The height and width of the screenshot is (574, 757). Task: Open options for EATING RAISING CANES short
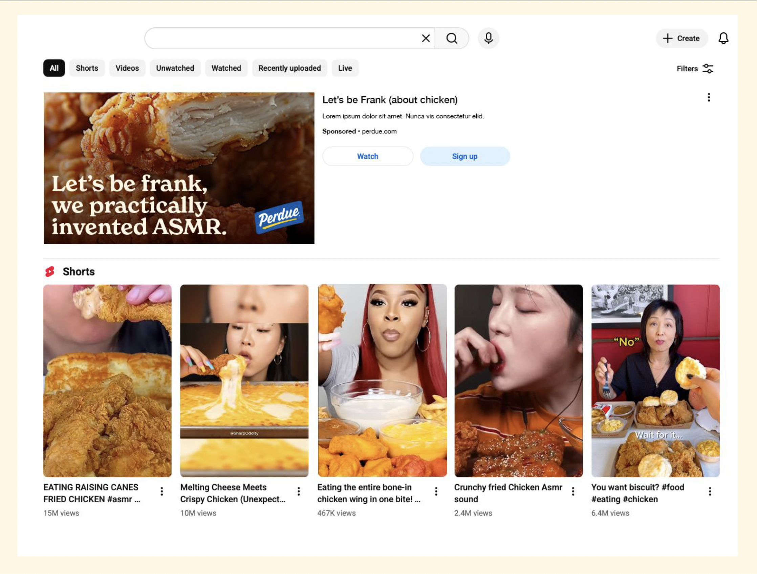pos(162,491)
